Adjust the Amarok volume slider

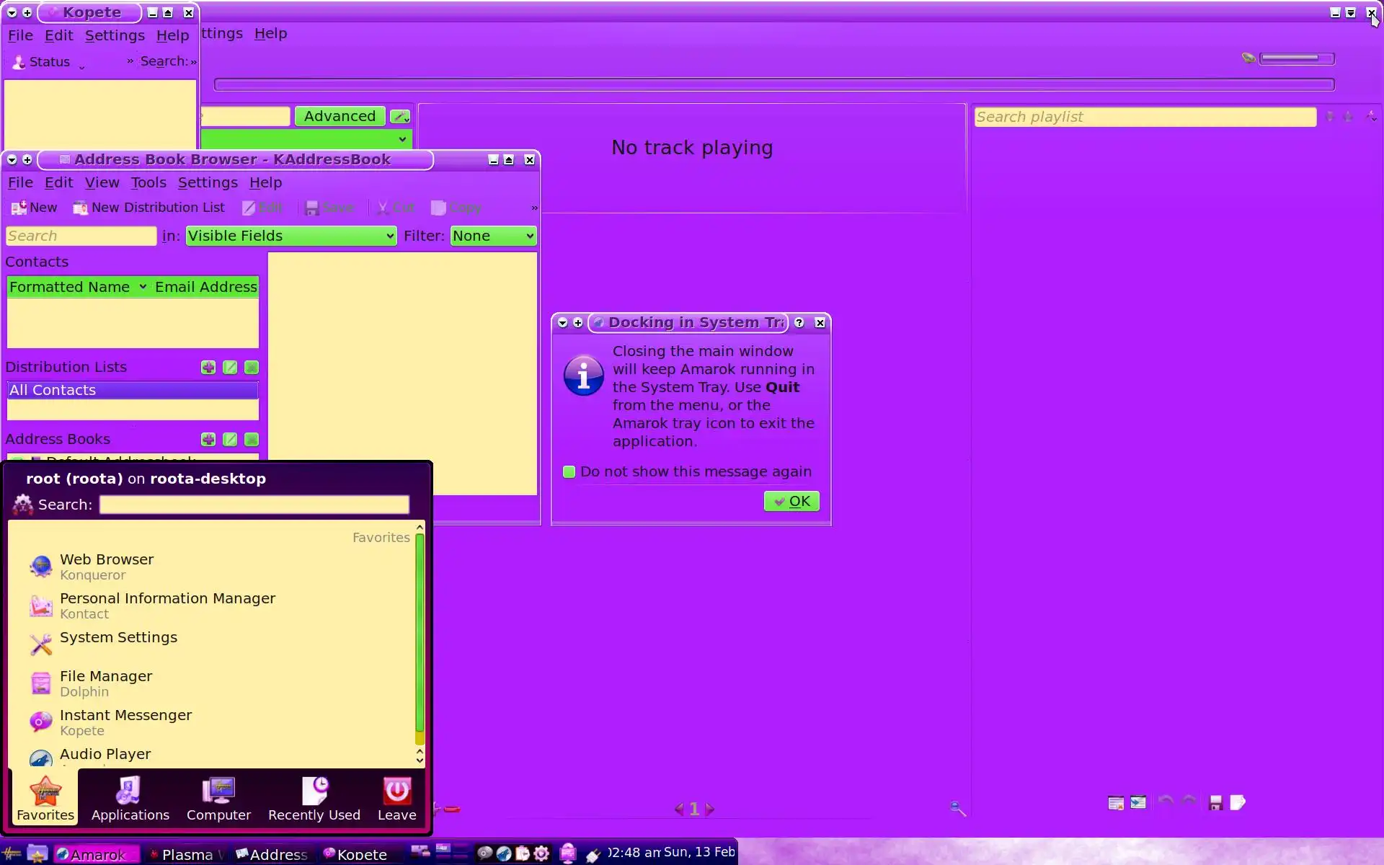tap(1296, 58)
